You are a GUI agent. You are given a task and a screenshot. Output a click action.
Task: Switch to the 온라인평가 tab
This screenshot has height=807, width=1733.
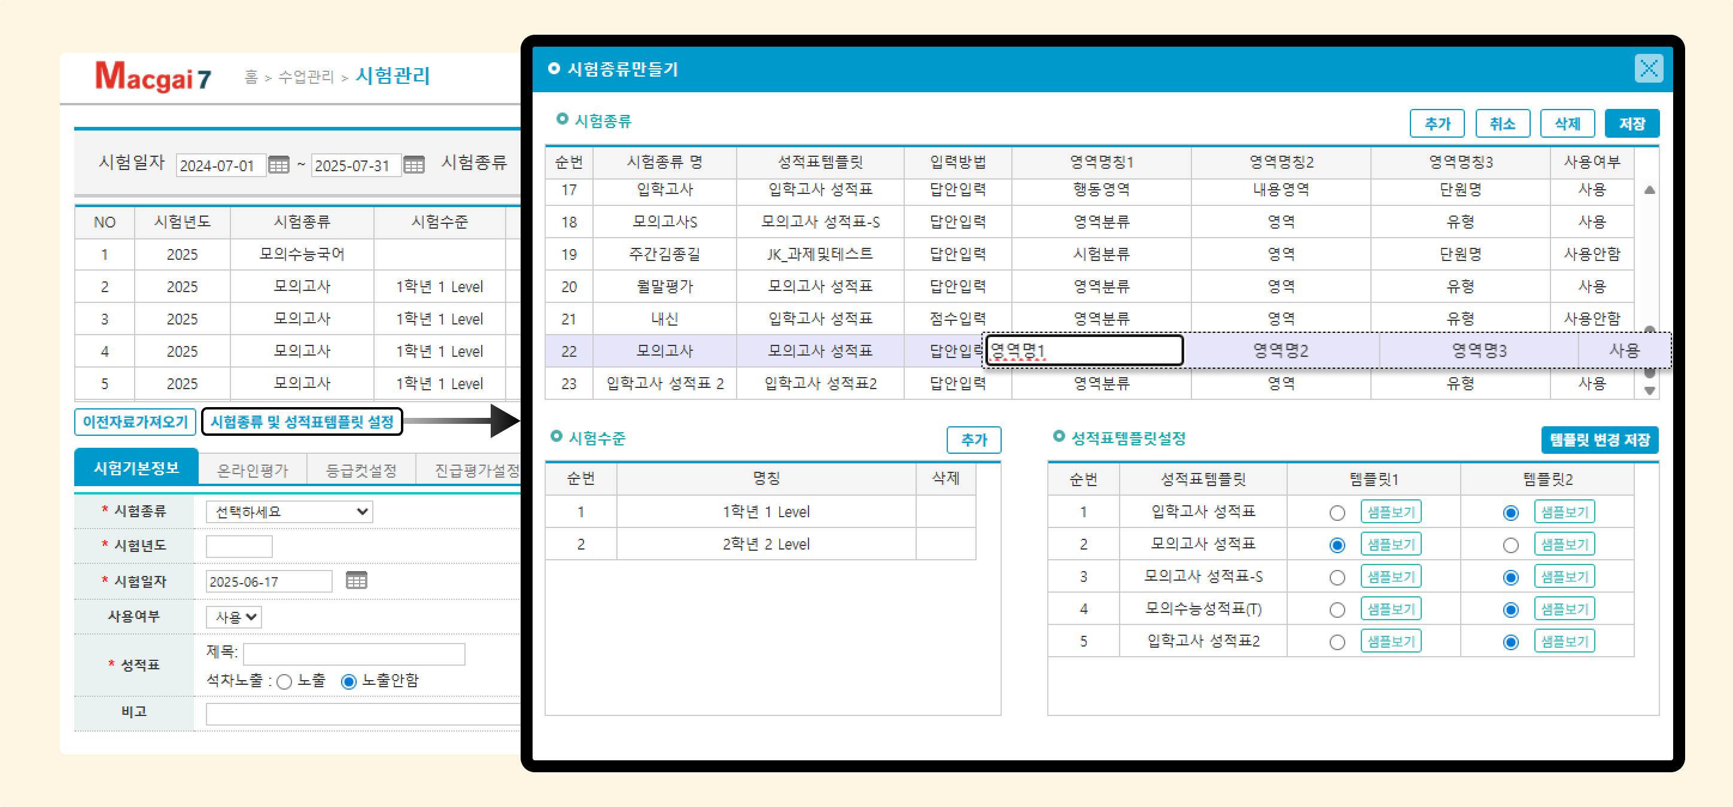[x=253, y=470]
